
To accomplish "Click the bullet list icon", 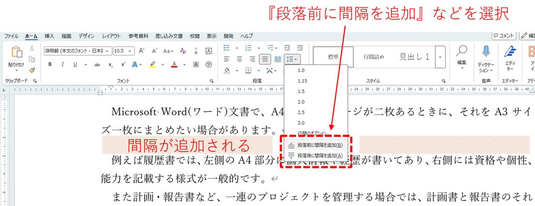I will pos(227,48).
